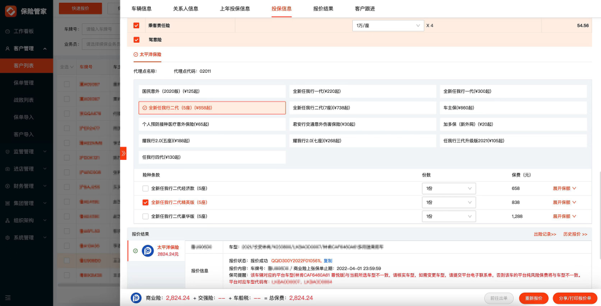Click the 组织架构 icon in sidebar
Viewport: 601px width, 306px height.
coord(8,220)
